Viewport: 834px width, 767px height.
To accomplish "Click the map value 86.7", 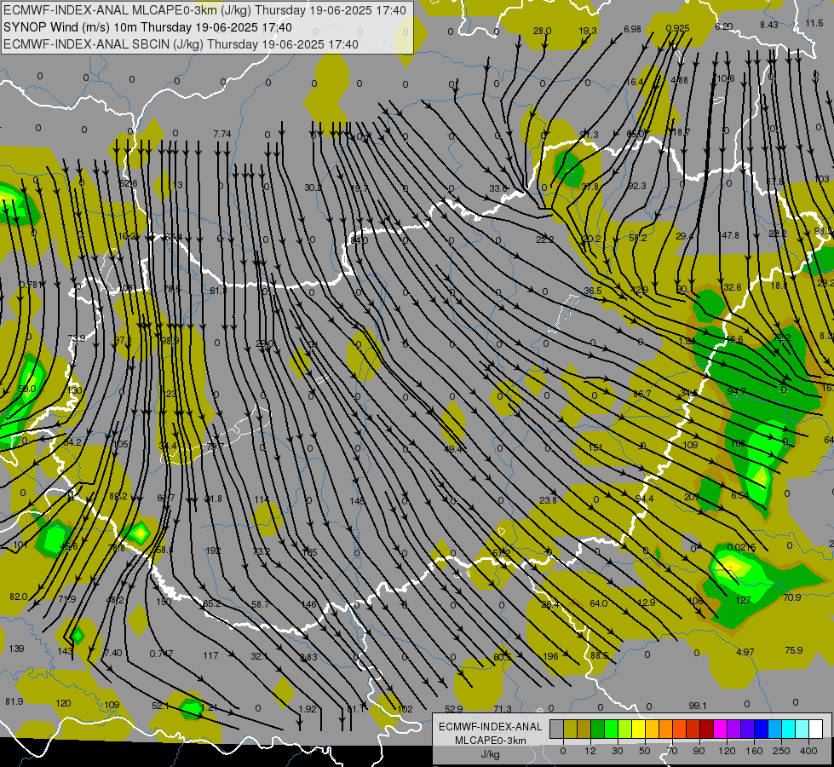I will point(642,394).
